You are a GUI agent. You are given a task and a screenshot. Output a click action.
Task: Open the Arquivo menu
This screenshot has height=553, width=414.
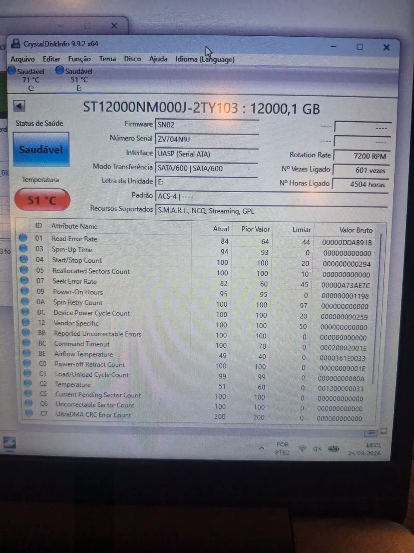(x=23, y=59)
